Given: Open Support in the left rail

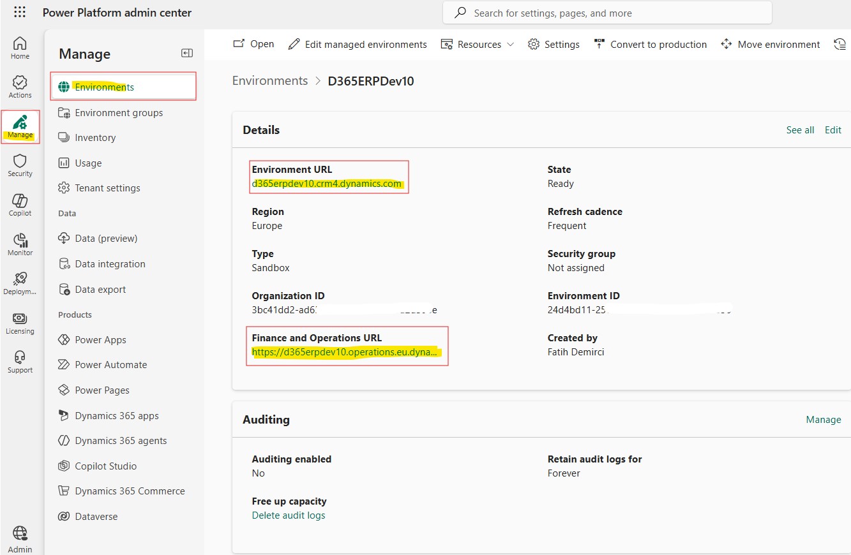Looking at the screenshot, I should pos(20,362).
